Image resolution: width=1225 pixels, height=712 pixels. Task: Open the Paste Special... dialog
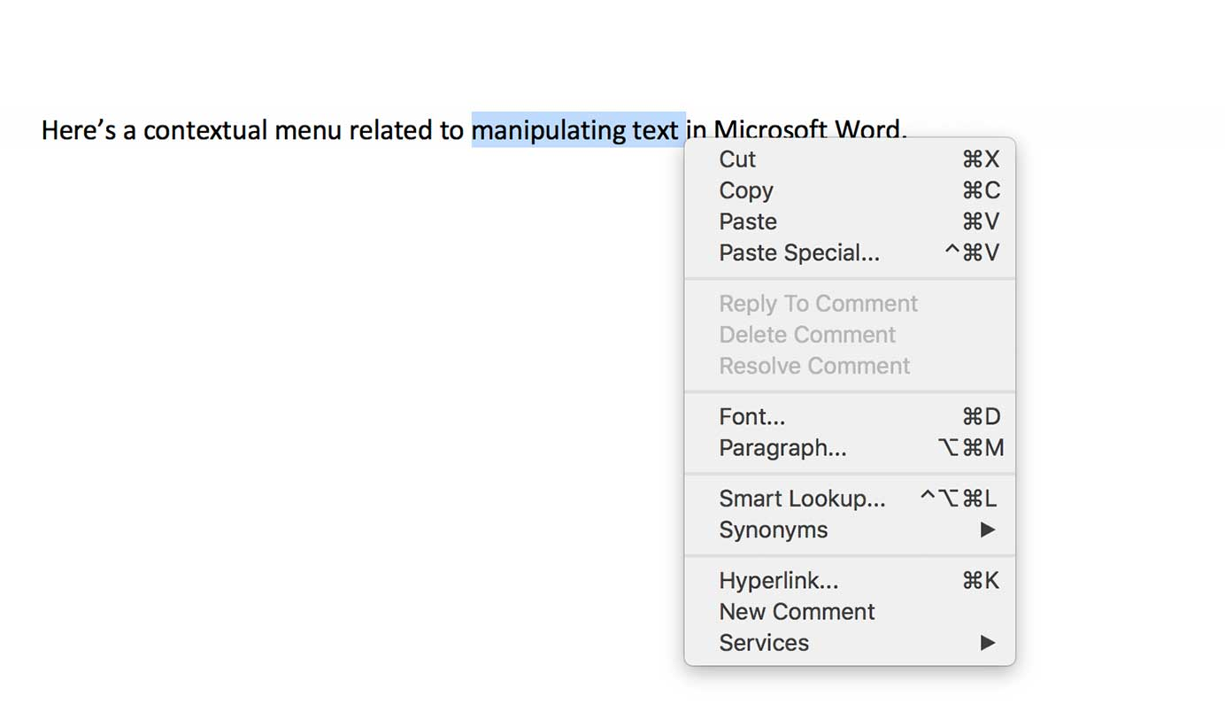tap(799, 253)
